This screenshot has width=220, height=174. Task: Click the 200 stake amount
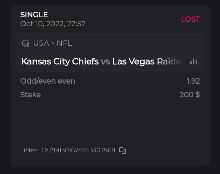click(186, 95)
